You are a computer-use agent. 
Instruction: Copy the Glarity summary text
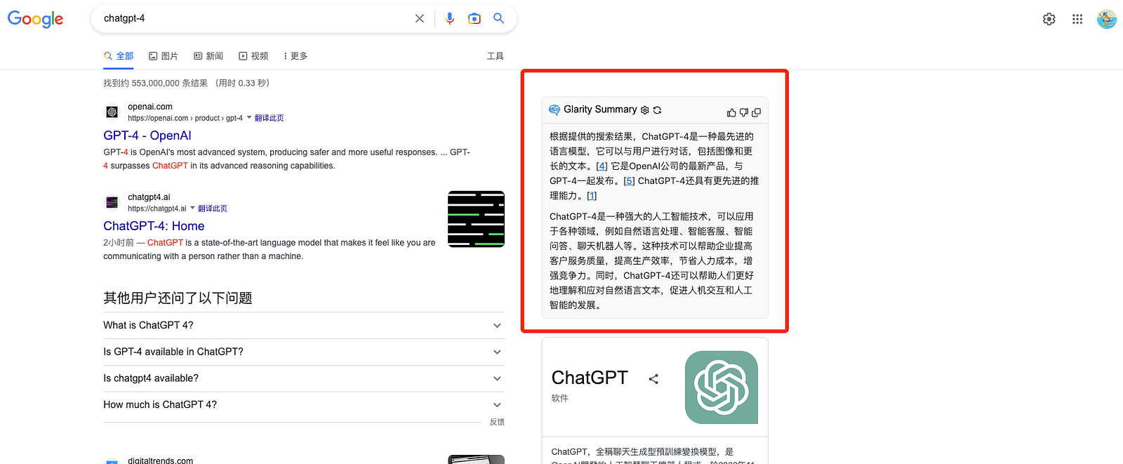(757, 112)
